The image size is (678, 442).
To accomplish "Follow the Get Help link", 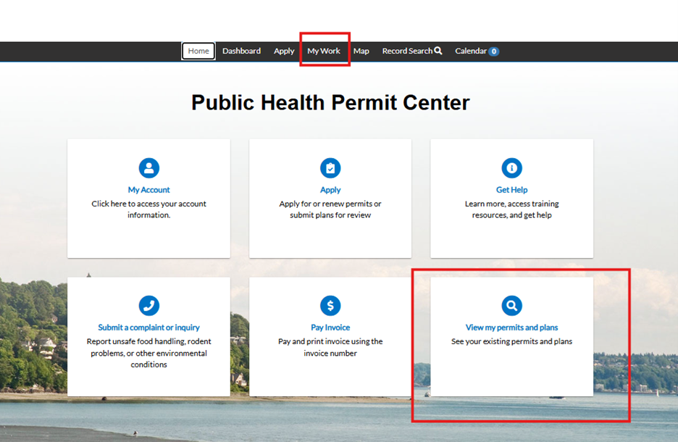I will (x=512, y=190).
